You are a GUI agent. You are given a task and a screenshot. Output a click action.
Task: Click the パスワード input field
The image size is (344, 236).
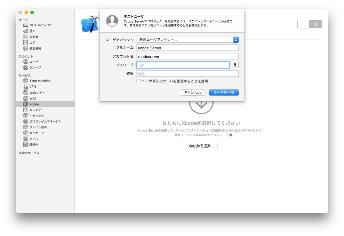(183, 65)
